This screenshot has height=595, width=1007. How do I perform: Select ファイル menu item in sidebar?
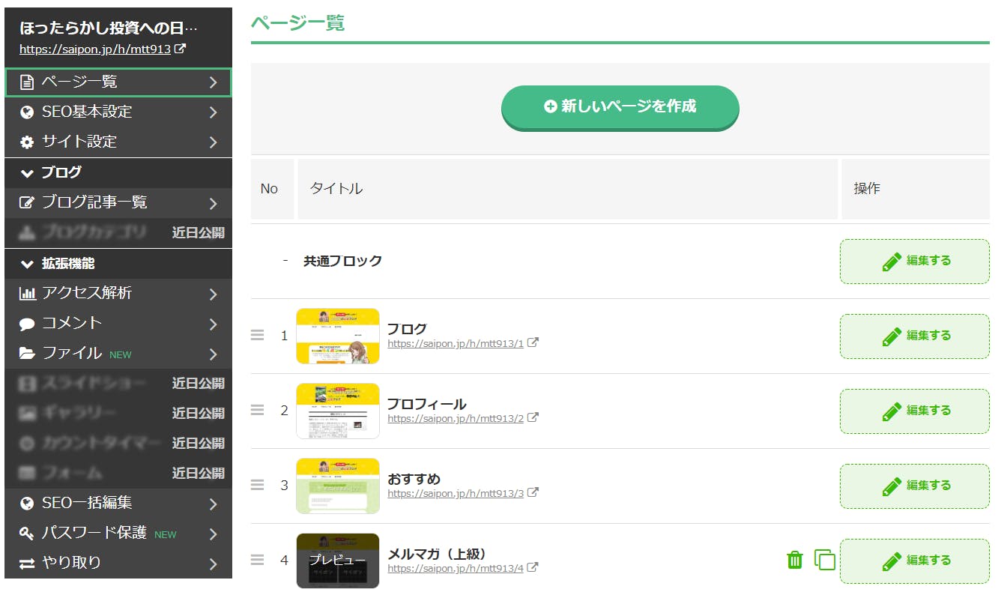click(x=72, y=353)
